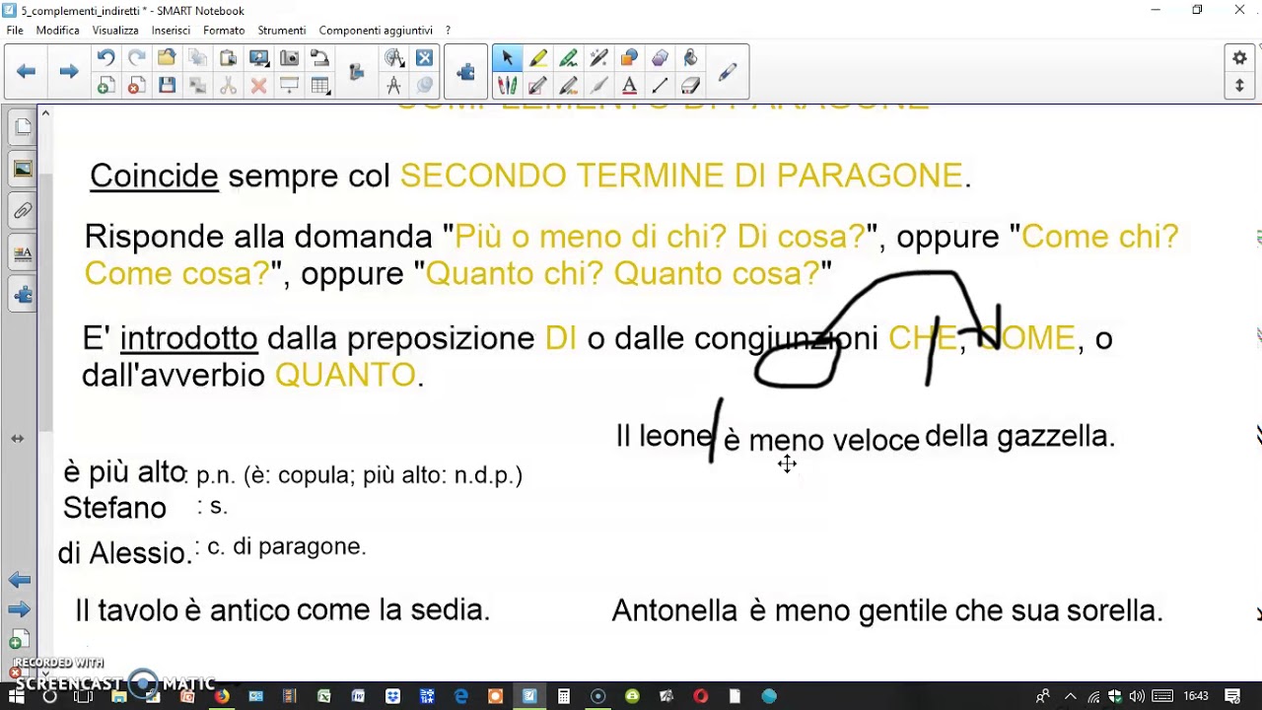This screenshot has height=710, width=1262.
Task: Select the Shapes tool
Action: tap(629, 58)
